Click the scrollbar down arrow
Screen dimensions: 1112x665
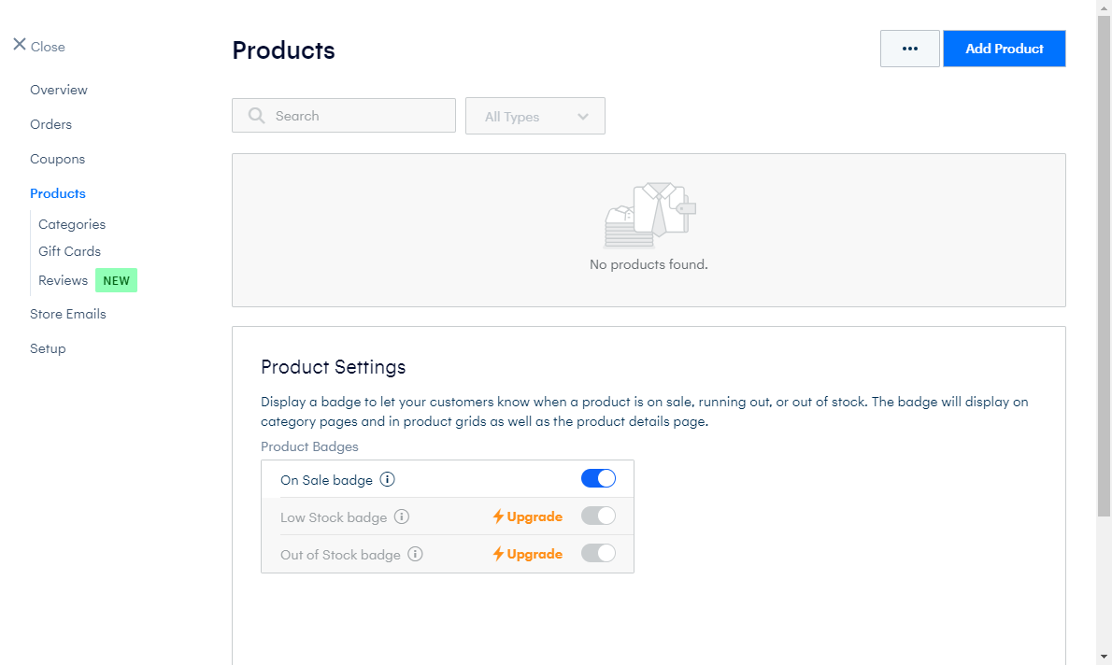(x=1104, y=657)
